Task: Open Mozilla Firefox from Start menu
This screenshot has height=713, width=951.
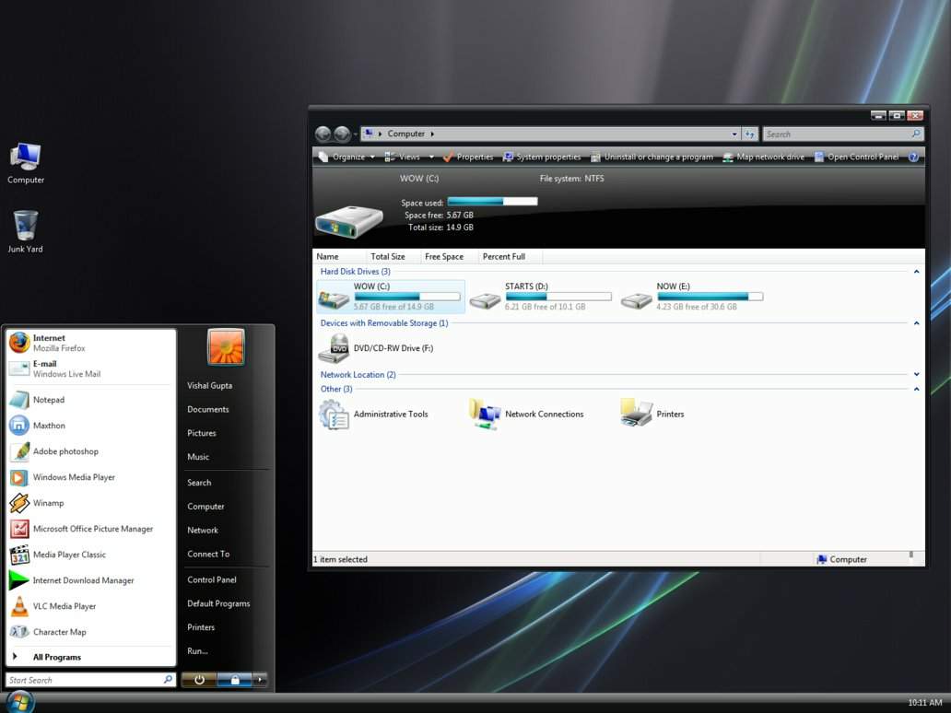Action: pos(91,343)
